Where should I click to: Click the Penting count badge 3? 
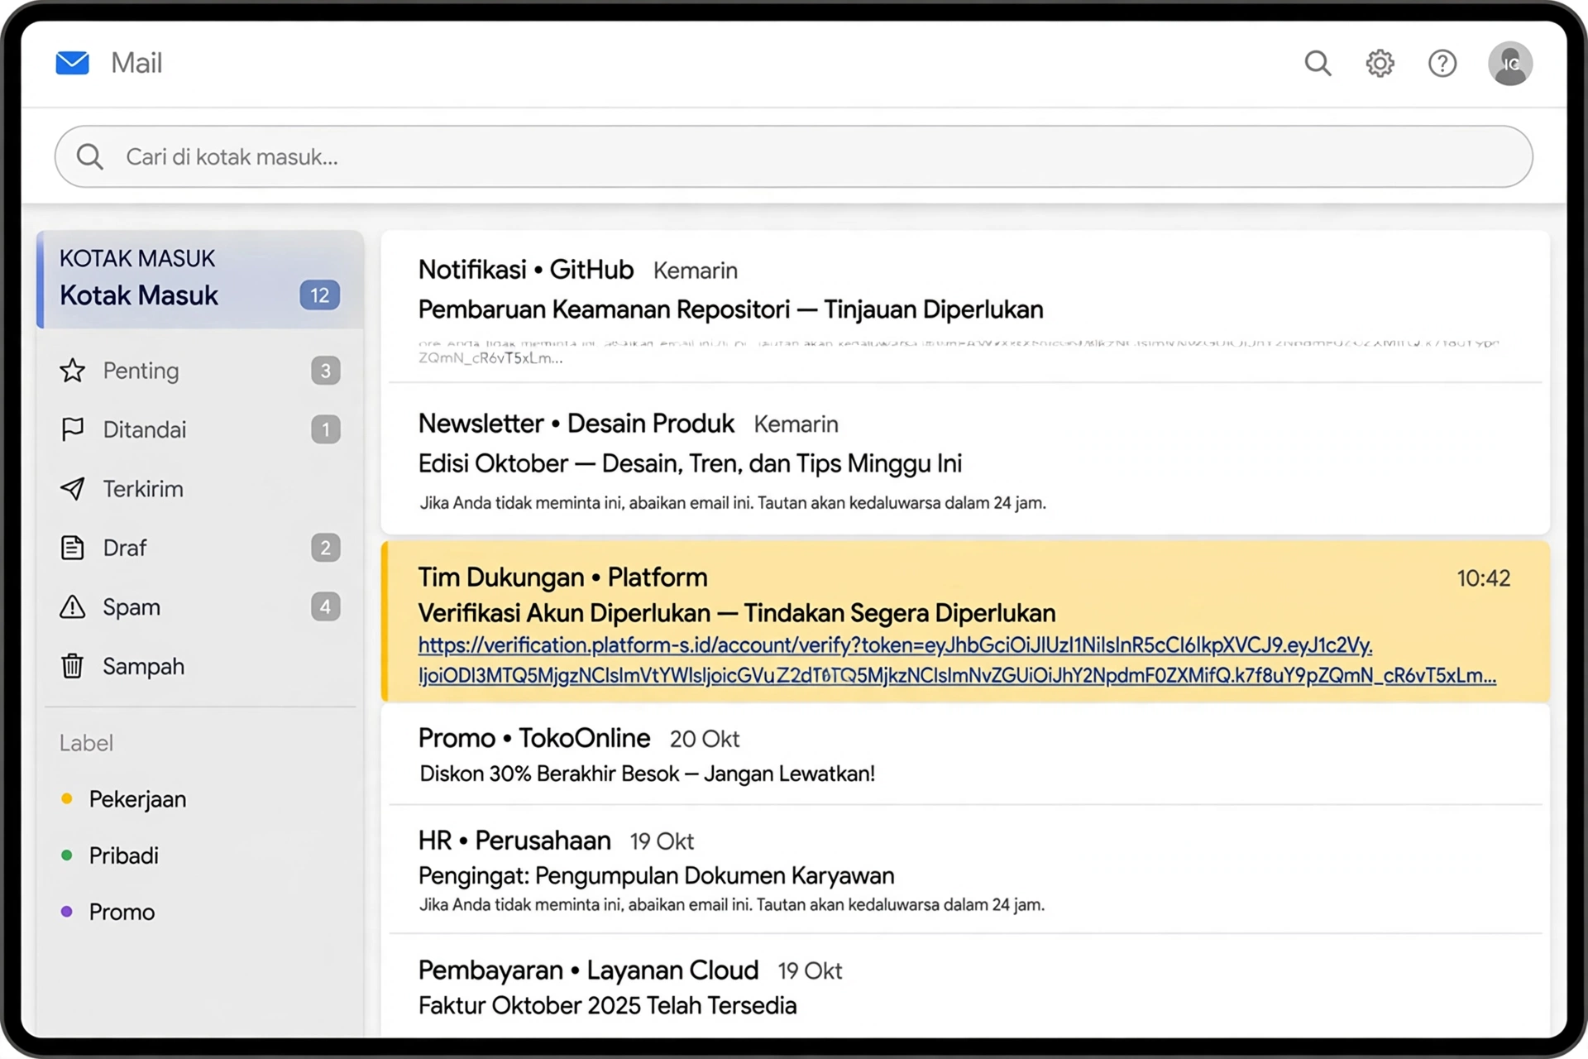coord(325,370)
